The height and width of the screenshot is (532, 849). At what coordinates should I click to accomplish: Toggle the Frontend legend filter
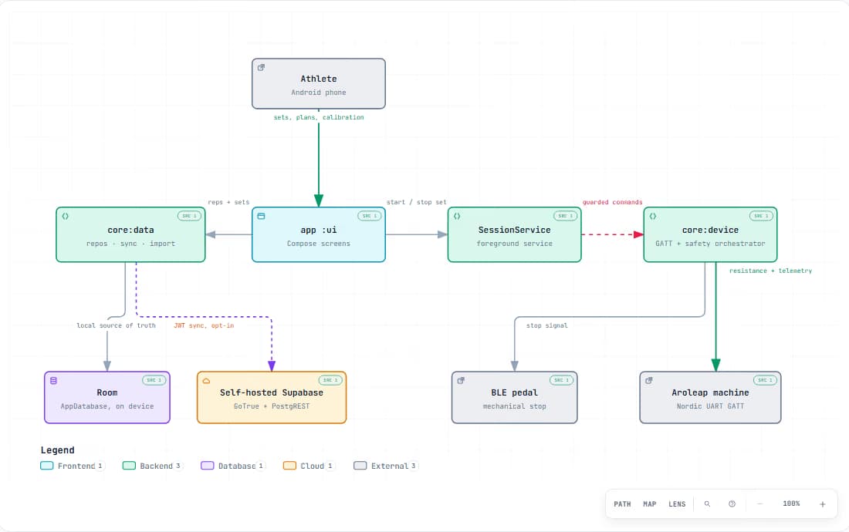click(x=72, y=466)
